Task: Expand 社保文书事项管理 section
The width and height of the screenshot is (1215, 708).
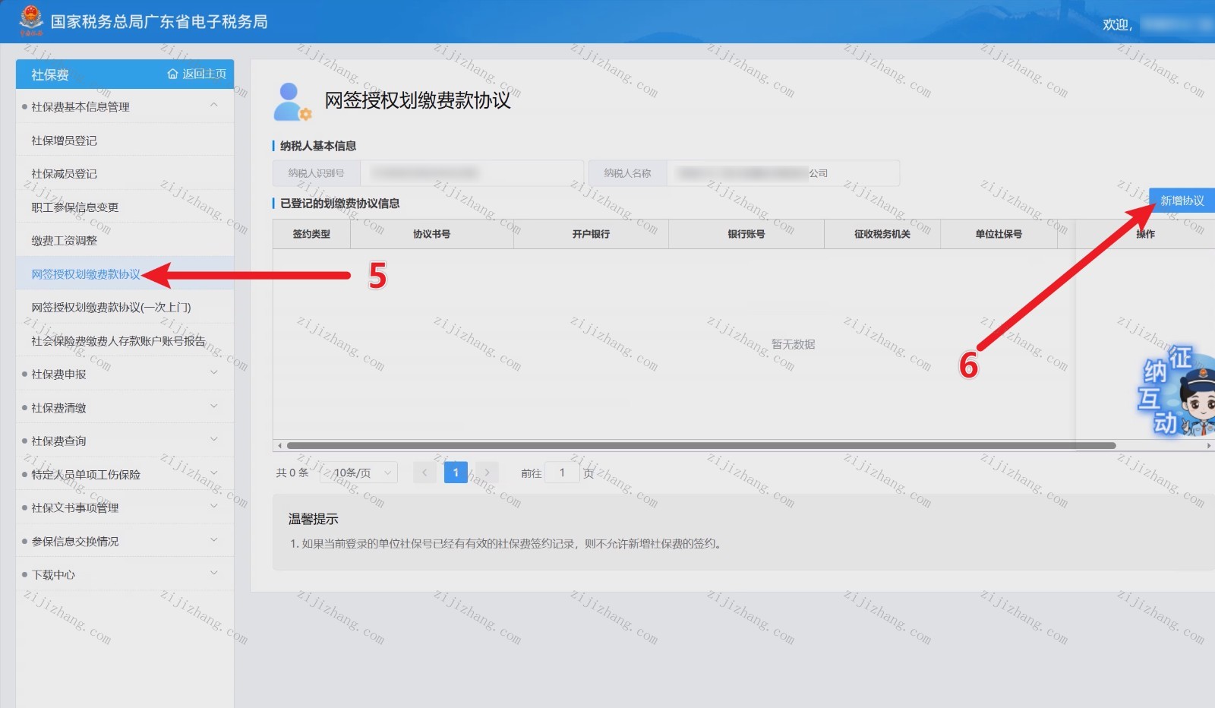Action: [125, 507]
